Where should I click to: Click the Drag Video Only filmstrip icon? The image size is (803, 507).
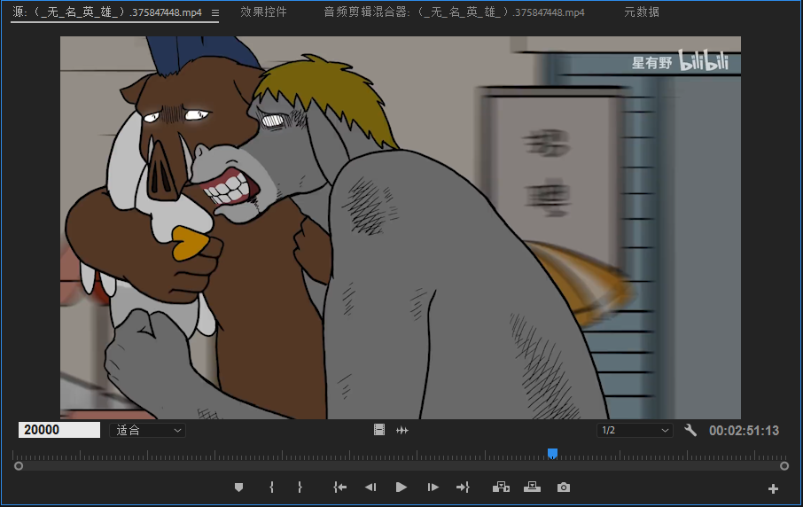coord(379,430)
